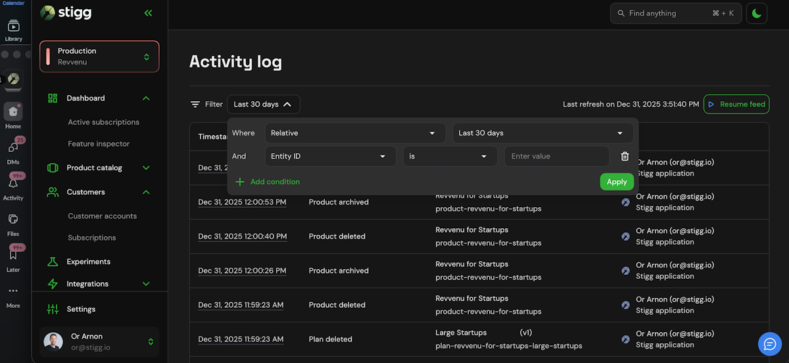Click the Enter value input field
789x363 pixels.
click(556, 157)
